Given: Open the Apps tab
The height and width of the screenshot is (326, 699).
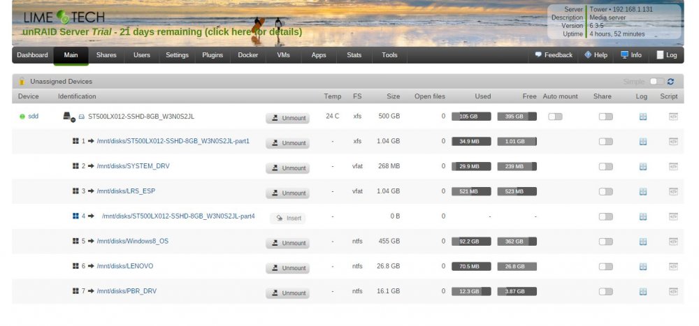Looking at the screenshot, I should coord(319,55).
